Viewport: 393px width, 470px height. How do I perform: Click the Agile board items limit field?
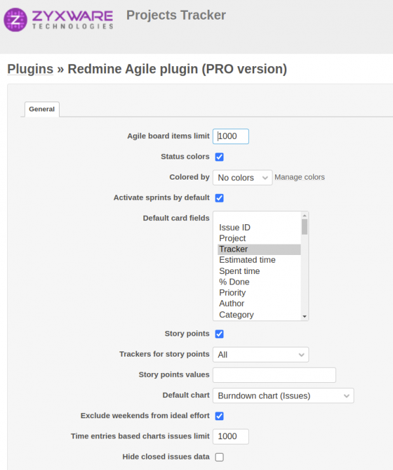coord(231,136)
